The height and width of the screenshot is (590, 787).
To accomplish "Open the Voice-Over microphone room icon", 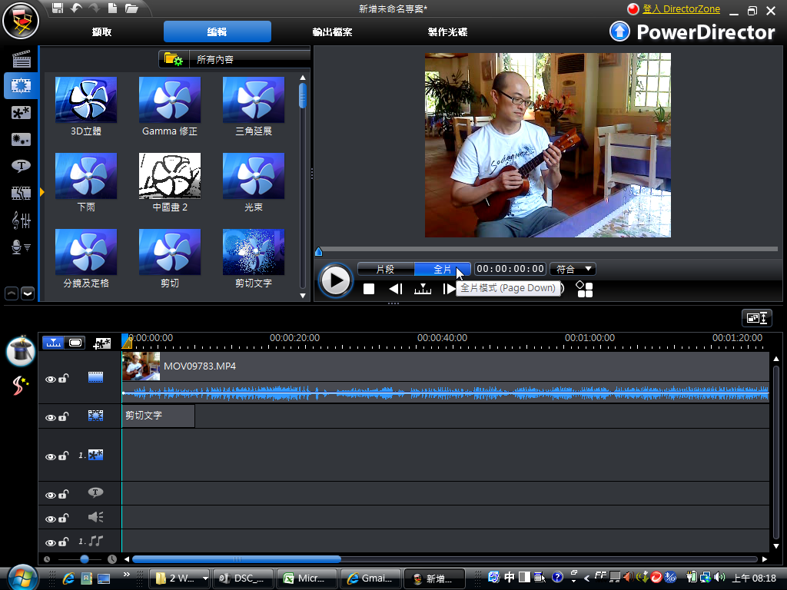I will [22, 247].
